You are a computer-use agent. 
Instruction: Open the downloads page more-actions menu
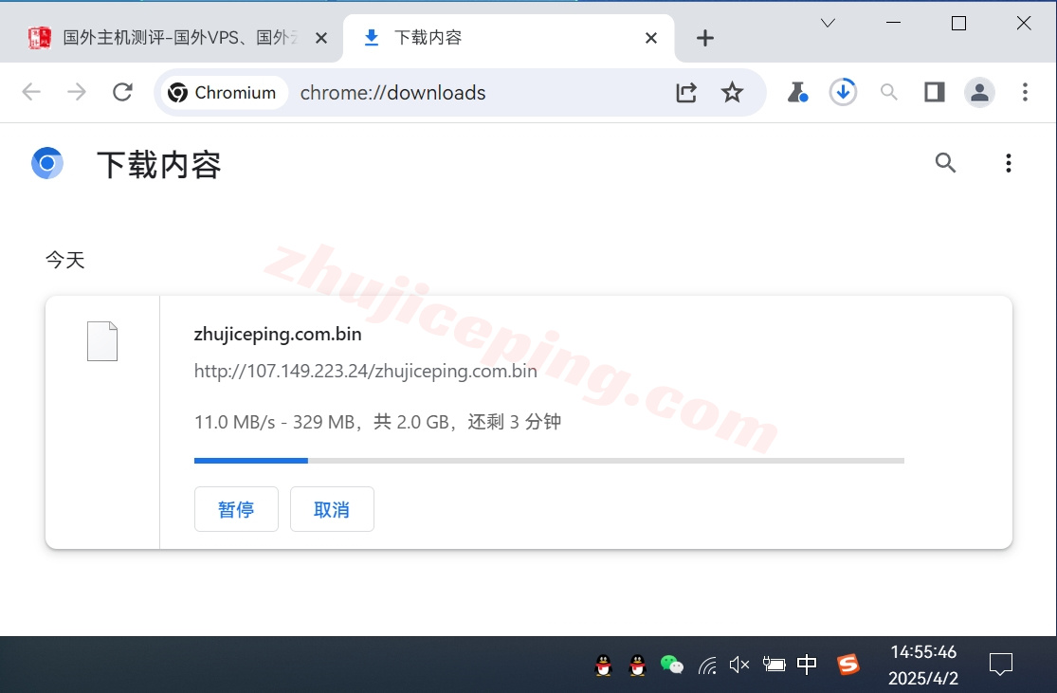(x=1009, y=163)
